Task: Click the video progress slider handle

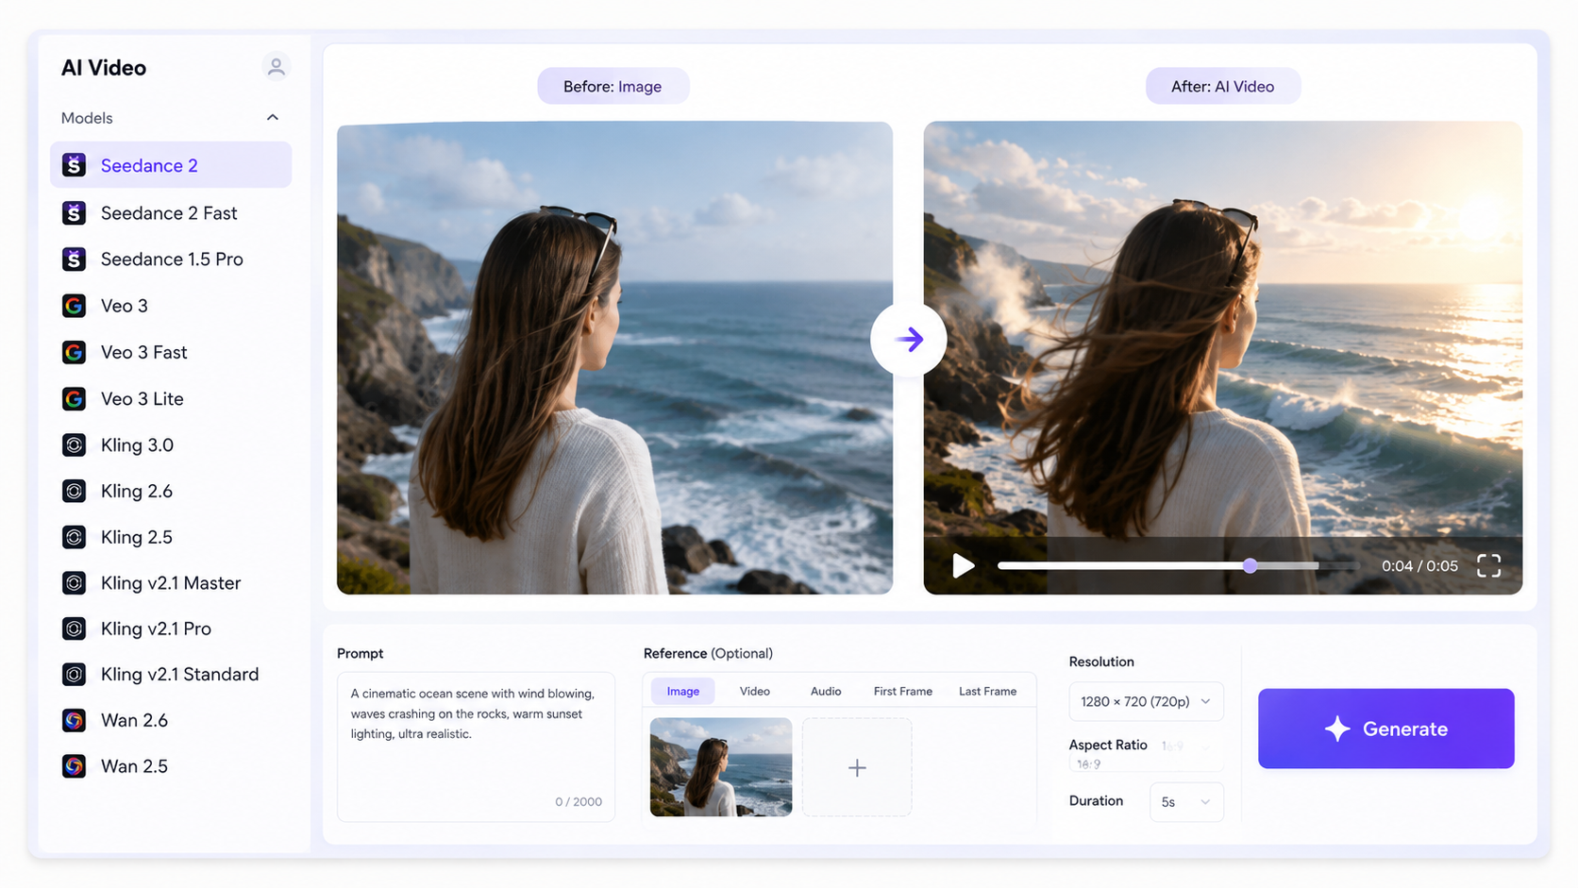Action: [1250, 566]
